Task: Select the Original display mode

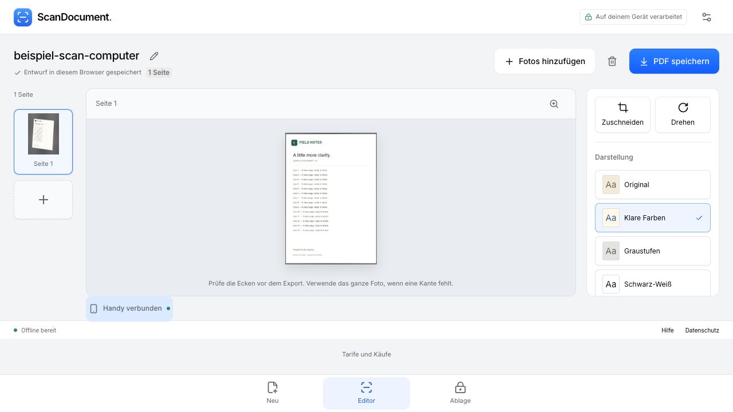Action: pos(653,185)
